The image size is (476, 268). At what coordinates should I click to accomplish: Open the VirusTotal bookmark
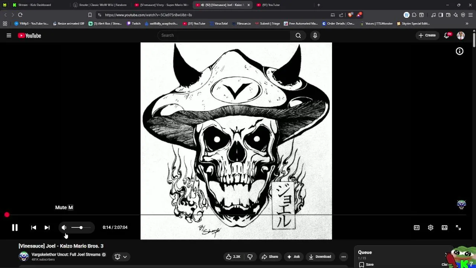(x=218, y=23)
